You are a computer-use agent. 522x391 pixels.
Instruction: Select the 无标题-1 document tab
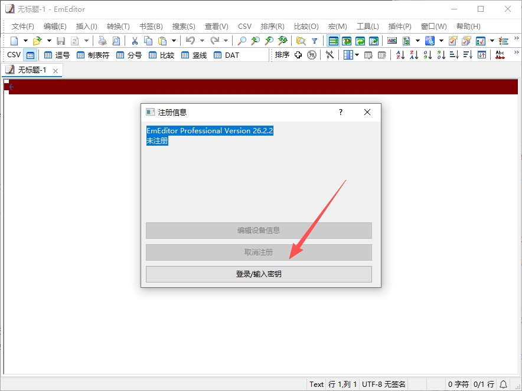click(x=32, y=70)
